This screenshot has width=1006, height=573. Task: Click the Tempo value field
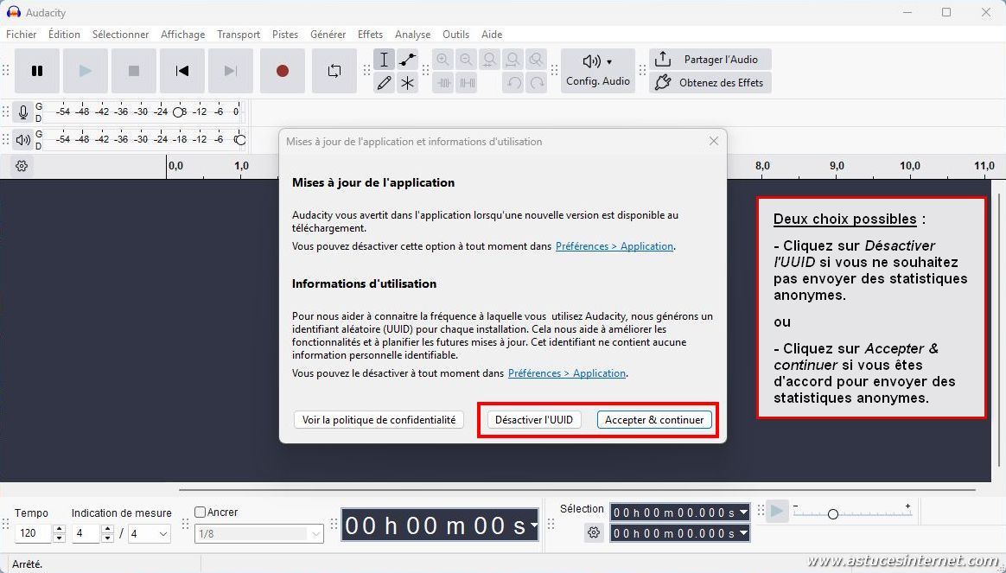pos(33,534)
